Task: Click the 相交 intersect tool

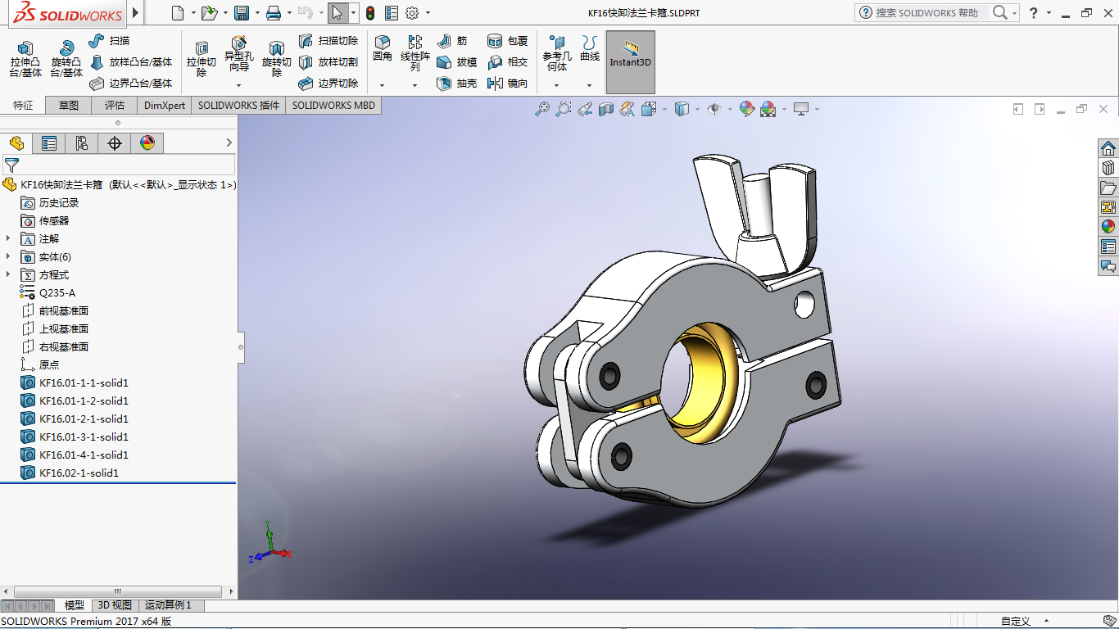Action: [x=507, y=61]
